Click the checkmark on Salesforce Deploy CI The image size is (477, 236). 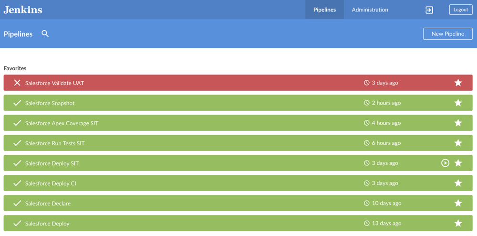point(17,183)
